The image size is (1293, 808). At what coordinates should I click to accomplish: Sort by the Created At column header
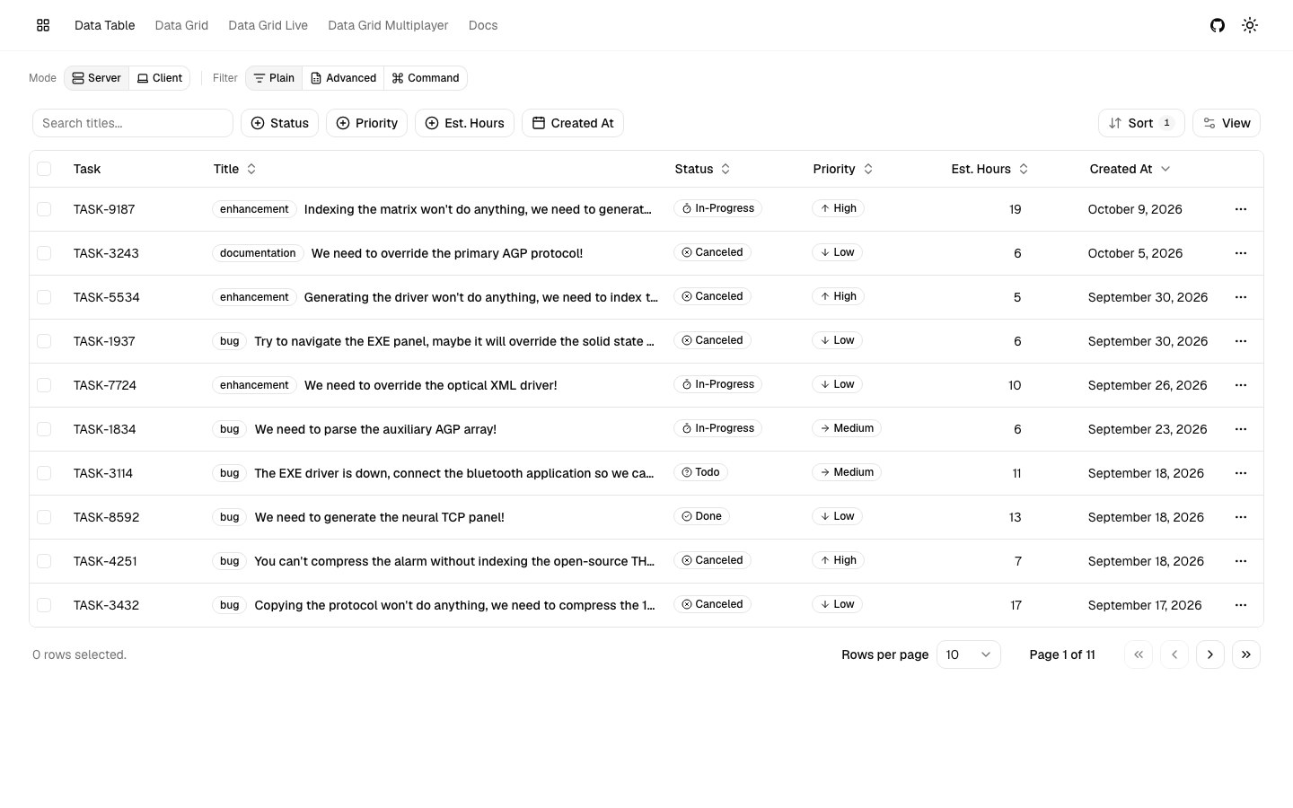tap(1130, 169)
